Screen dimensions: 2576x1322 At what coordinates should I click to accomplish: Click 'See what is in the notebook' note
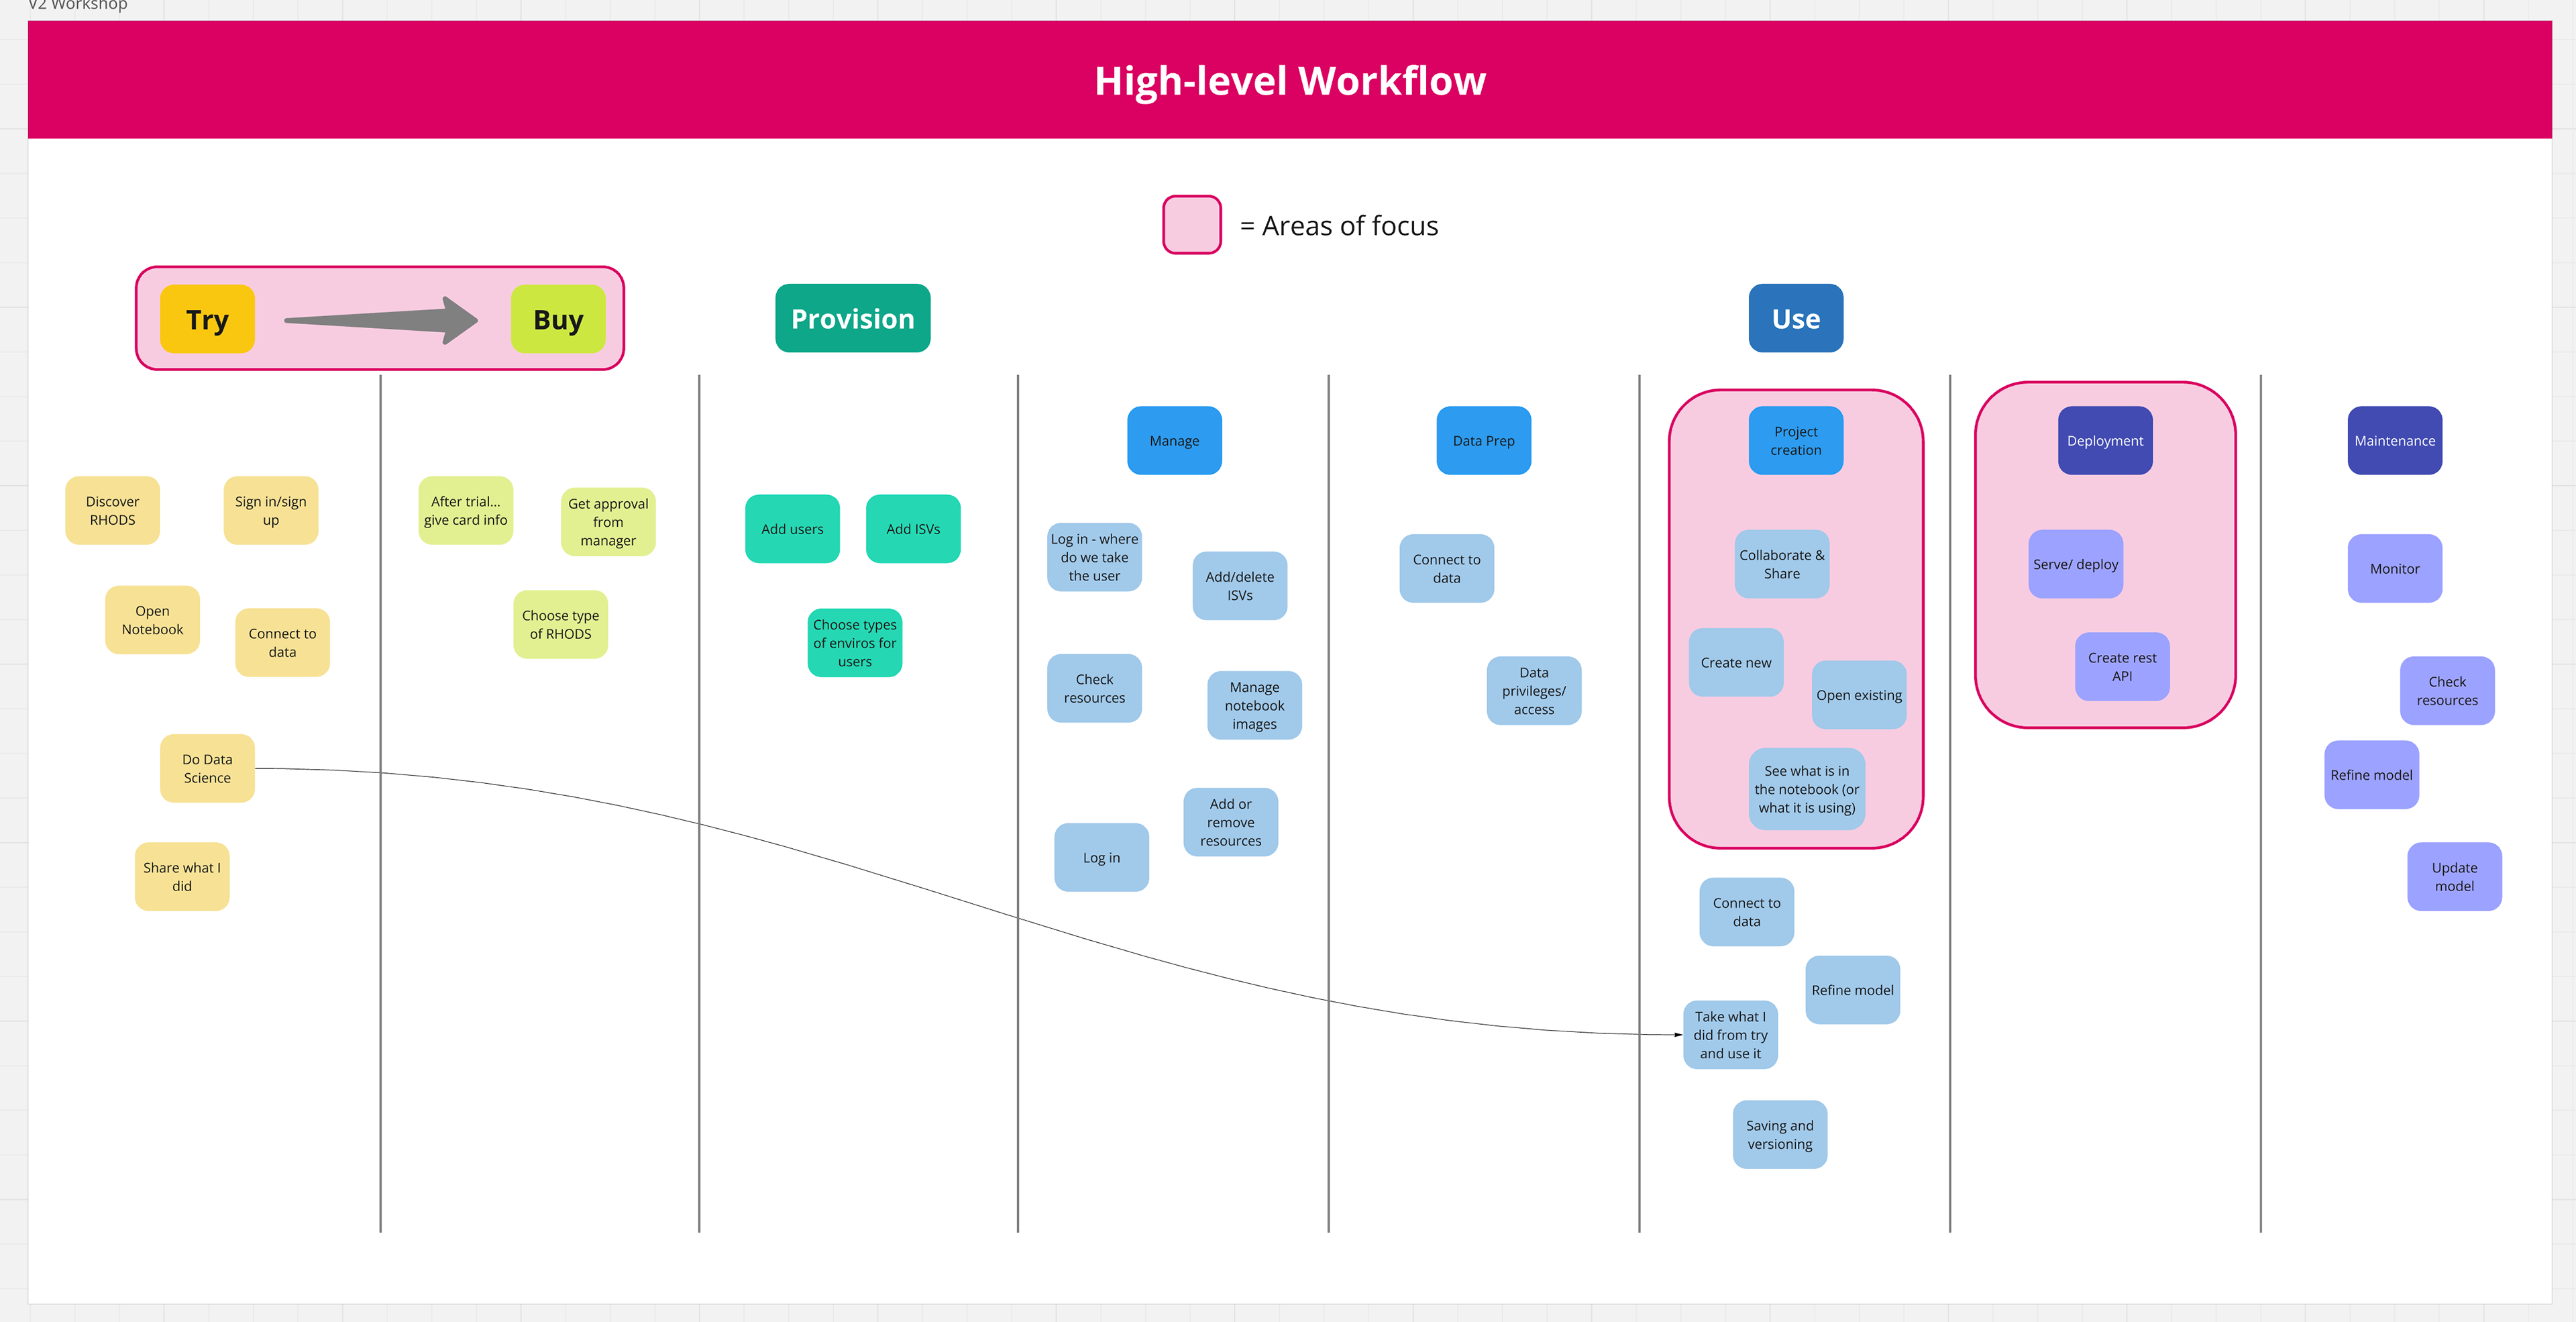pyautogui.click(x=1807, y=789)
